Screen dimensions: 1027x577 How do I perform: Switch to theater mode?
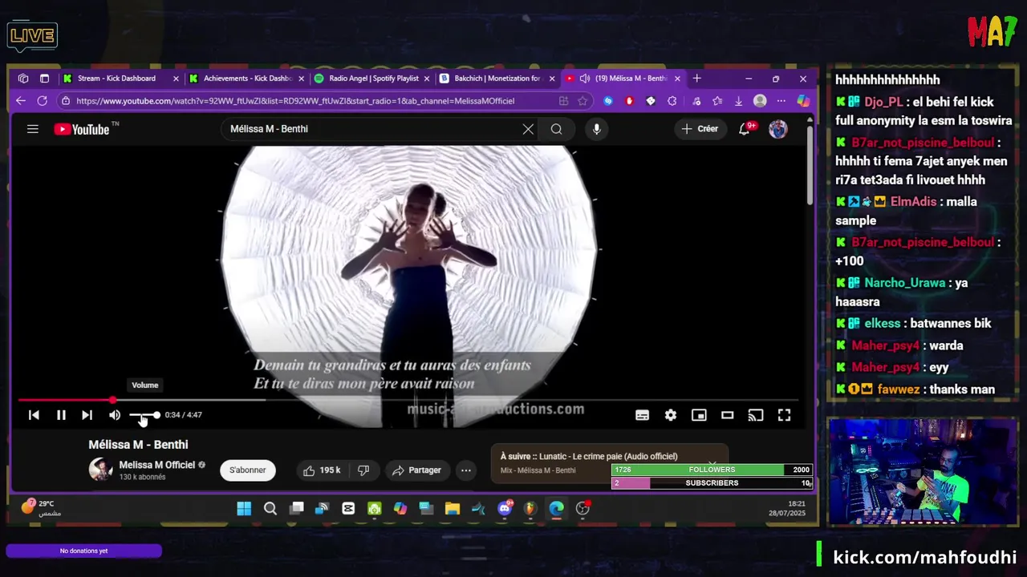(727, 415)
